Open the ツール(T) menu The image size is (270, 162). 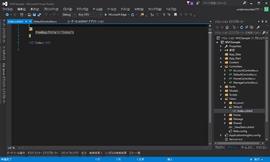(112, 9)
